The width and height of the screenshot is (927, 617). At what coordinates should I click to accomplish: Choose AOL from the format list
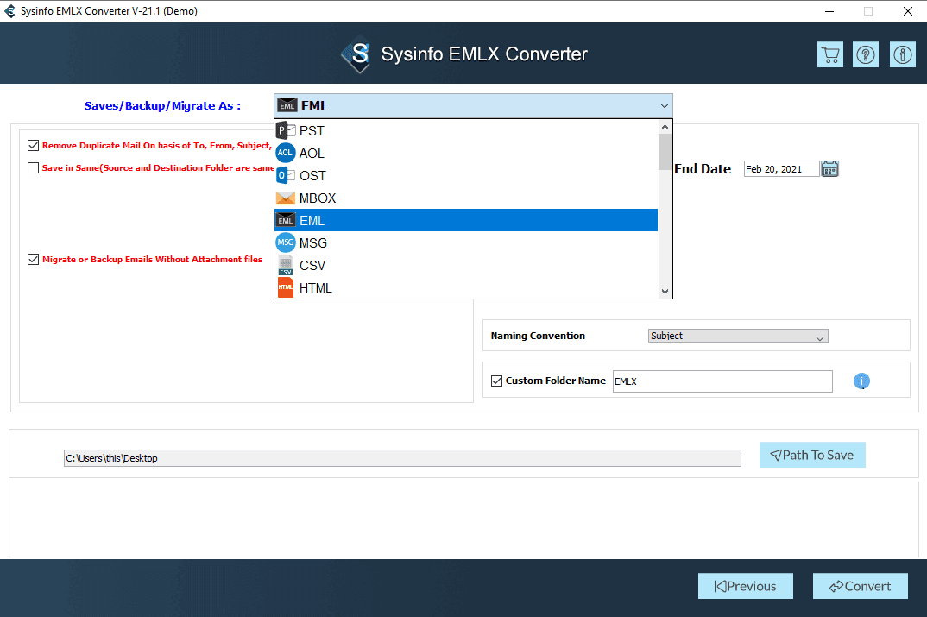466,153
